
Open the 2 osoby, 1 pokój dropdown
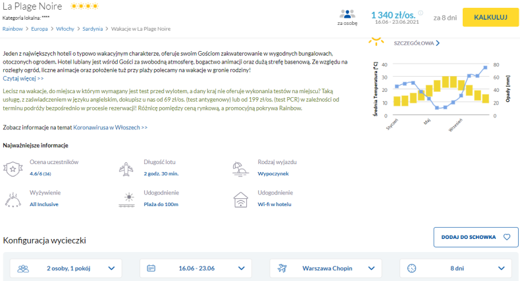[x=66, y=268]
